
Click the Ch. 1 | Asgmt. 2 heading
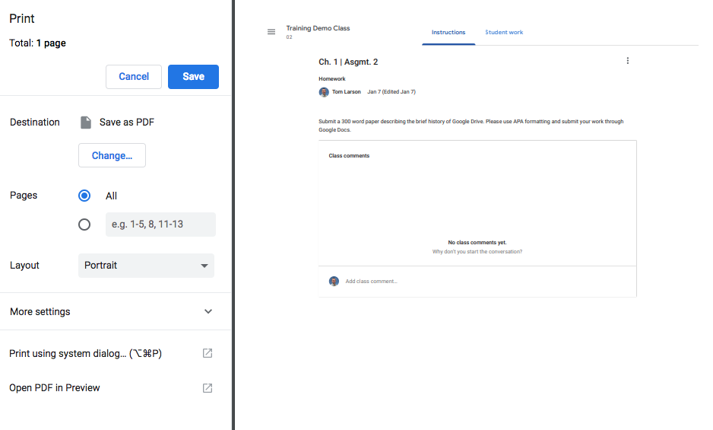348,62
